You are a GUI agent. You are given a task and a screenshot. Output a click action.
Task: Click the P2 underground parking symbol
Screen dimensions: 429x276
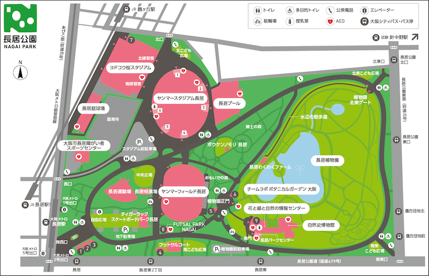pyautogui.click(x=125, y=229)
